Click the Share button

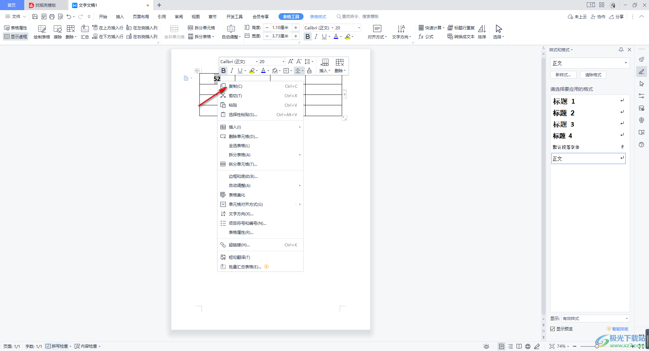617,17
